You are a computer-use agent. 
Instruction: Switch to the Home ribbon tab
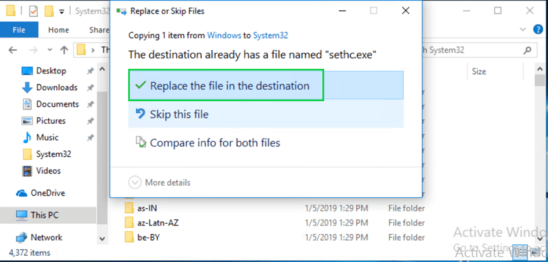click(x=59, y=30)
